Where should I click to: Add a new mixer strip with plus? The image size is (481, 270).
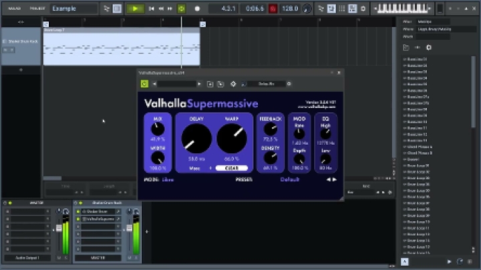pos(146,232)
